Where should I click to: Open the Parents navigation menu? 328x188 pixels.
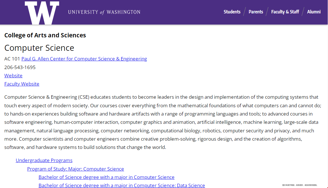click(x=256, y=12)
